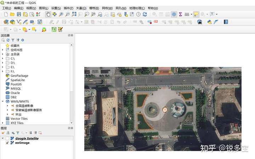Open the measure tool dropdown arrow

click(191, 14)
